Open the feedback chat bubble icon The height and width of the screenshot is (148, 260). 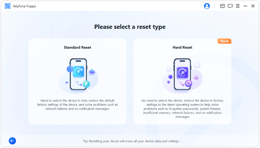coord(230,6)
